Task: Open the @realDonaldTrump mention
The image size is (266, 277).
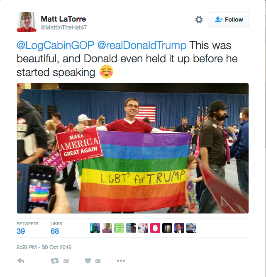Action: (x=142, y=45)
